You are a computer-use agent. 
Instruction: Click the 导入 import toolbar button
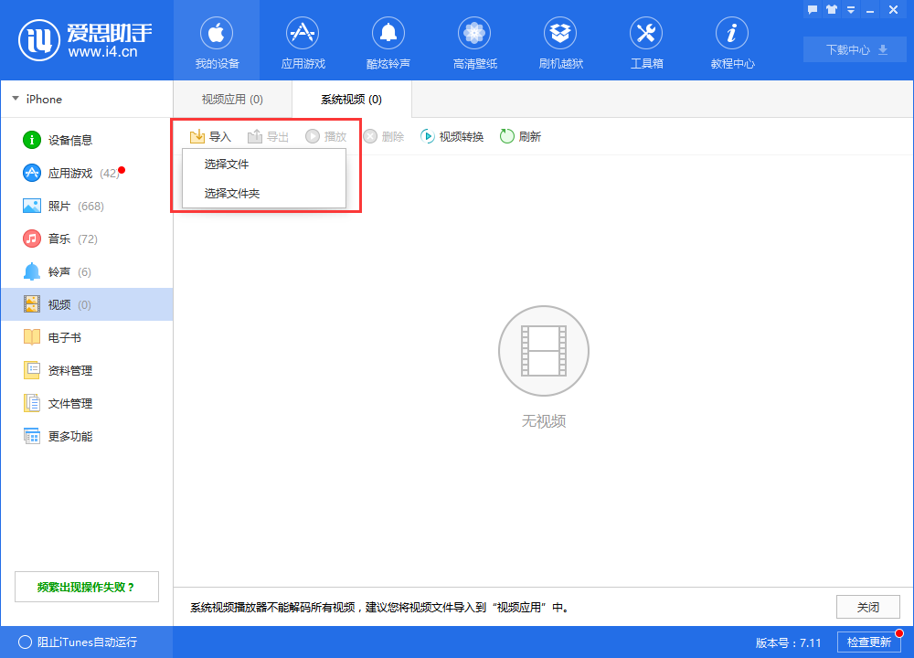click(x=210, y=136)
